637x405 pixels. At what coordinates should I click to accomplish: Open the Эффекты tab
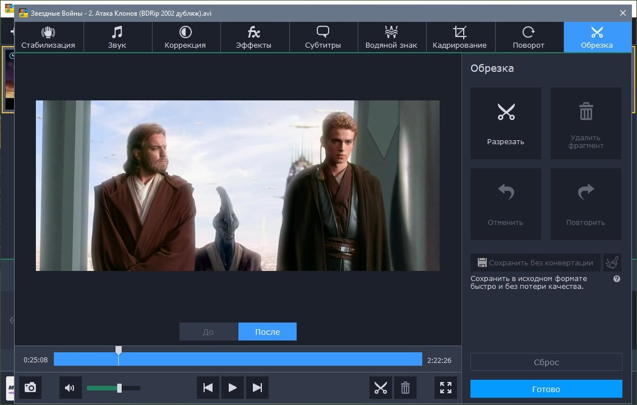coord(254,38)
